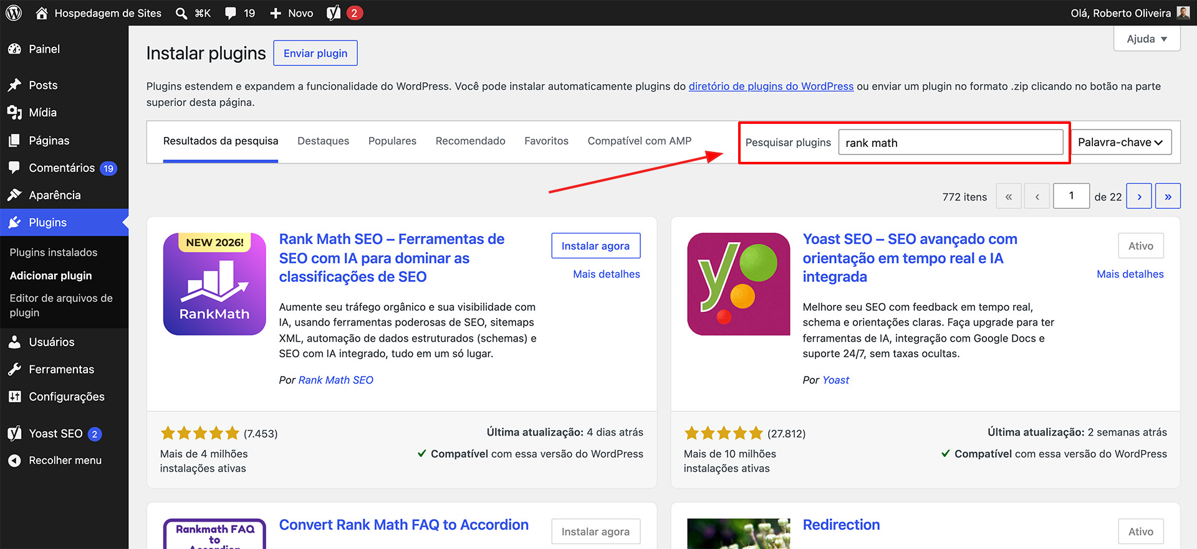The height and width of the screenshot is (549, 1197).
Task: Click the Ferramentas wrench icon
Action: coord(14,369)
